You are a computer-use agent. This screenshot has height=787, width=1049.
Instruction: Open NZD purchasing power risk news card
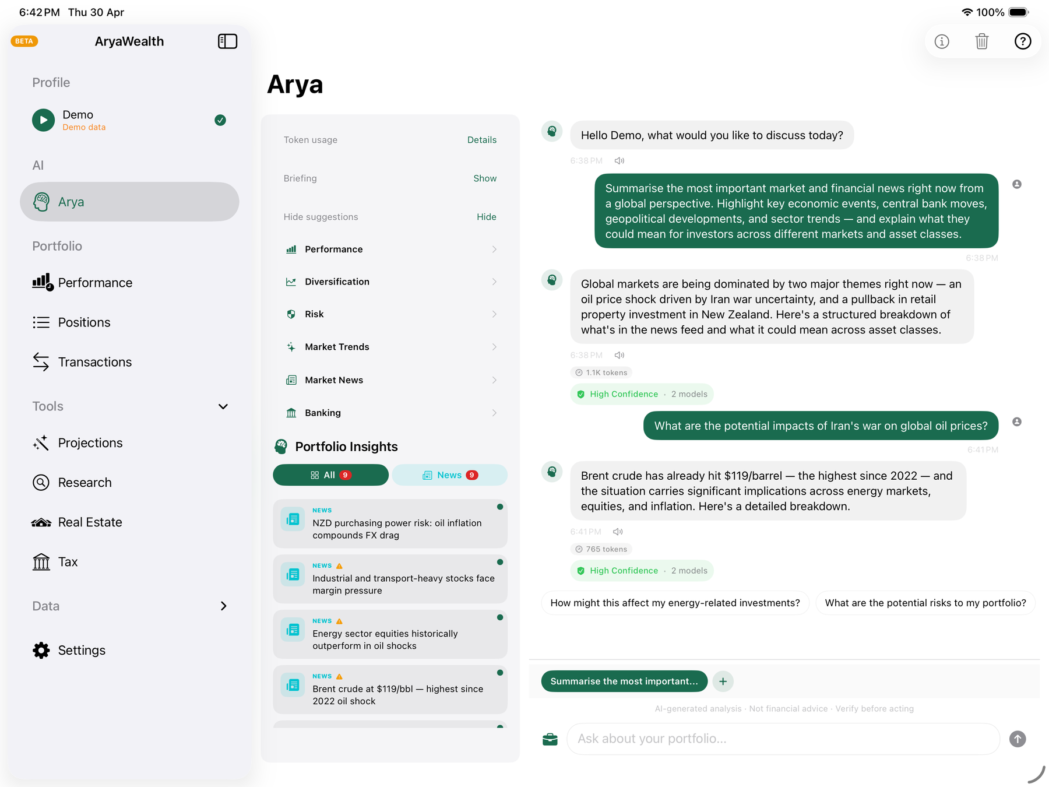(x=390, y=524)
